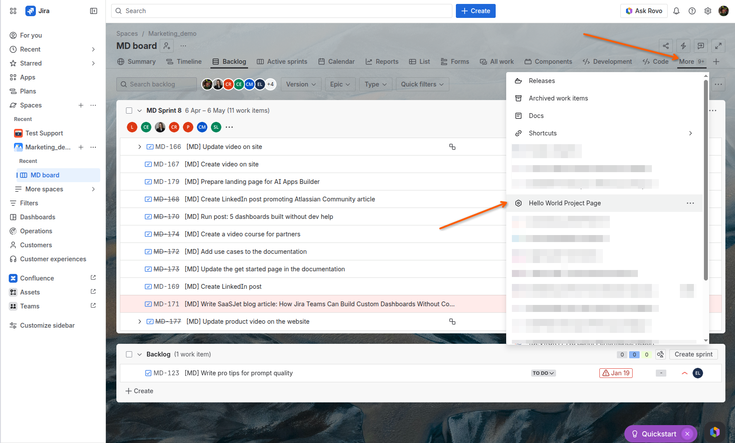The width and height of the screenshot is (735, 443).
Task: Open the help question mark icon
Action: (692, 11)
